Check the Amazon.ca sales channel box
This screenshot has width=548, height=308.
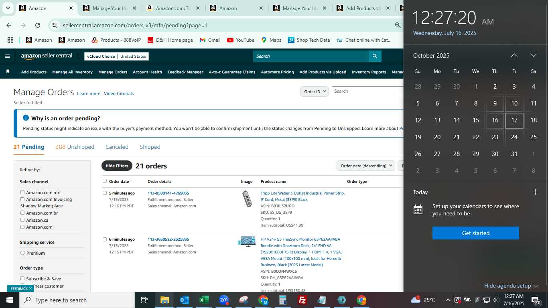point(22,220)
